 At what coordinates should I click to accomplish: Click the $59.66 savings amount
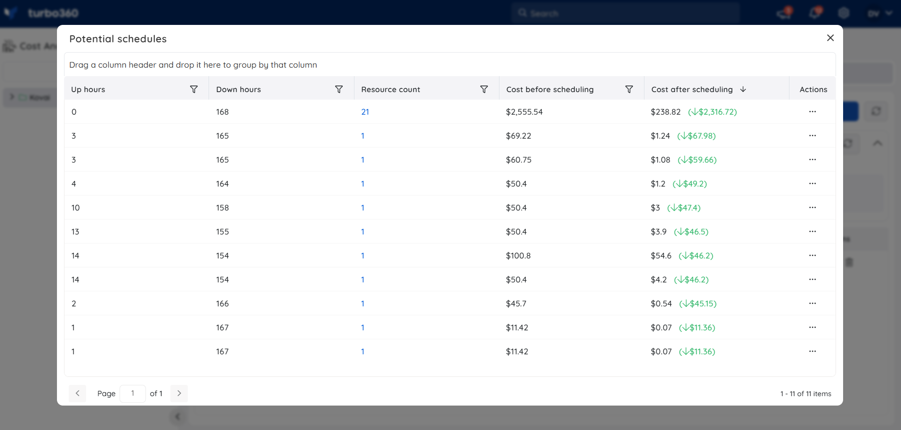[x=697, y=160]
